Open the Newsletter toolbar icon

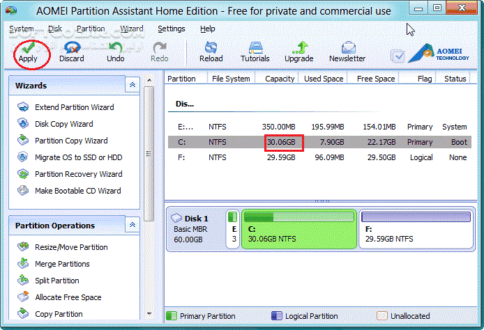(x=347, y=52)
